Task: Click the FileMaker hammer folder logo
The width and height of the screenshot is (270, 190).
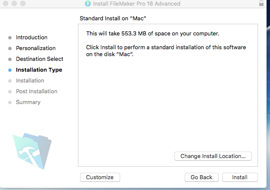Action: point(32,151)
